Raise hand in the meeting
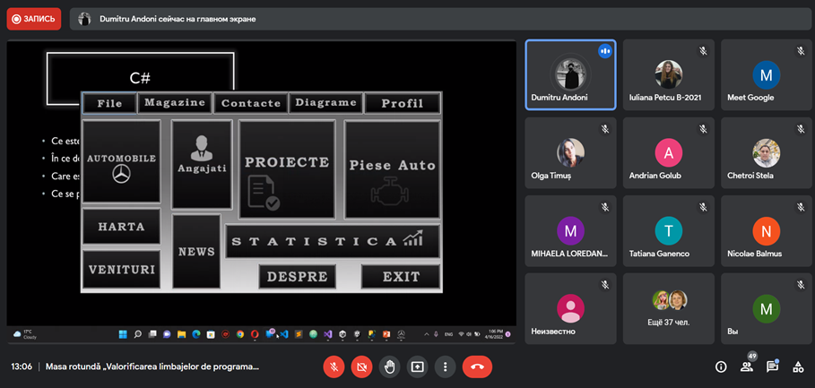815x388 pixels. tap(389, 366)
